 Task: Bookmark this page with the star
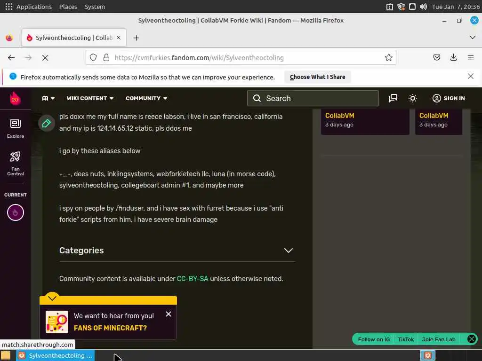click(x=388, y=58)
